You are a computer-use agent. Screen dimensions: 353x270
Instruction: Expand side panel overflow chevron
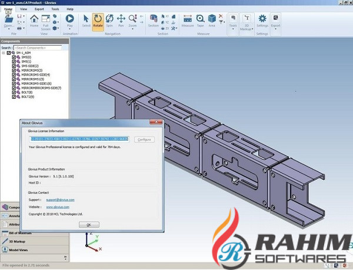pyautogui.click(x=65, y=258)
